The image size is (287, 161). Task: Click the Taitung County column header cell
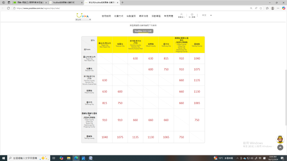197,45
